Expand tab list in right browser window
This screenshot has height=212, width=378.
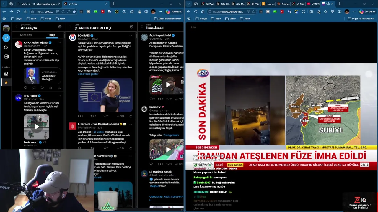pos(188,4)
